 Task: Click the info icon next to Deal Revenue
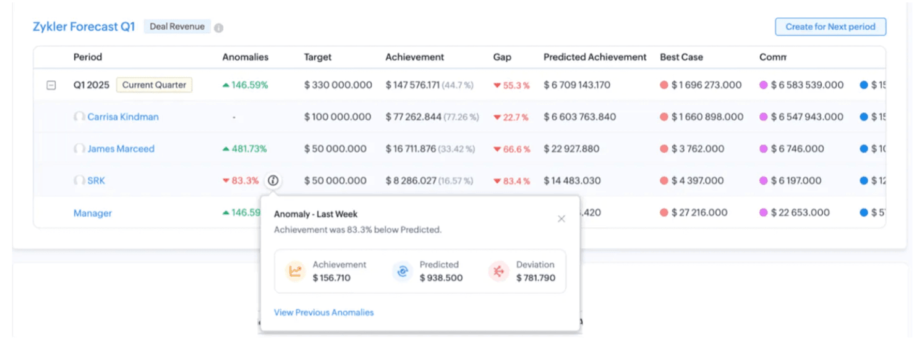pos(219,28)
